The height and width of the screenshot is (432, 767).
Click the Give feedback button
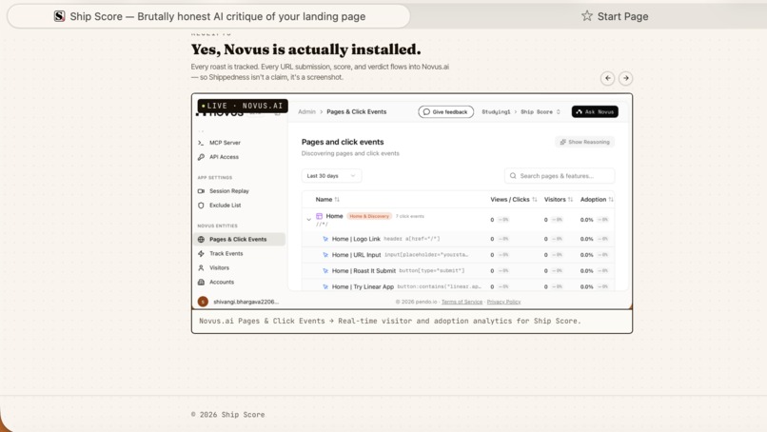(x=445, y=112)
